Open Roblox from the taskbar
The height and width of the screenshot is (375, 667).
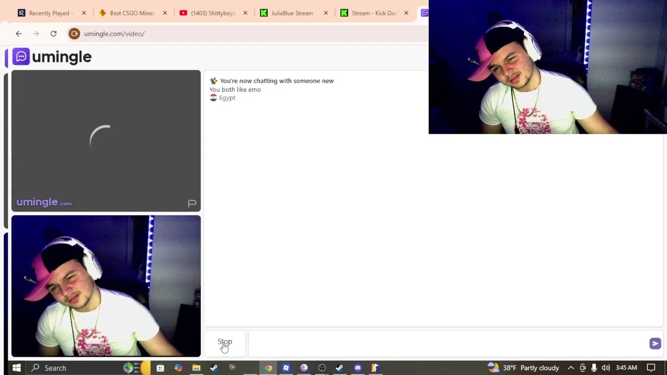click(x=286, y=368)
